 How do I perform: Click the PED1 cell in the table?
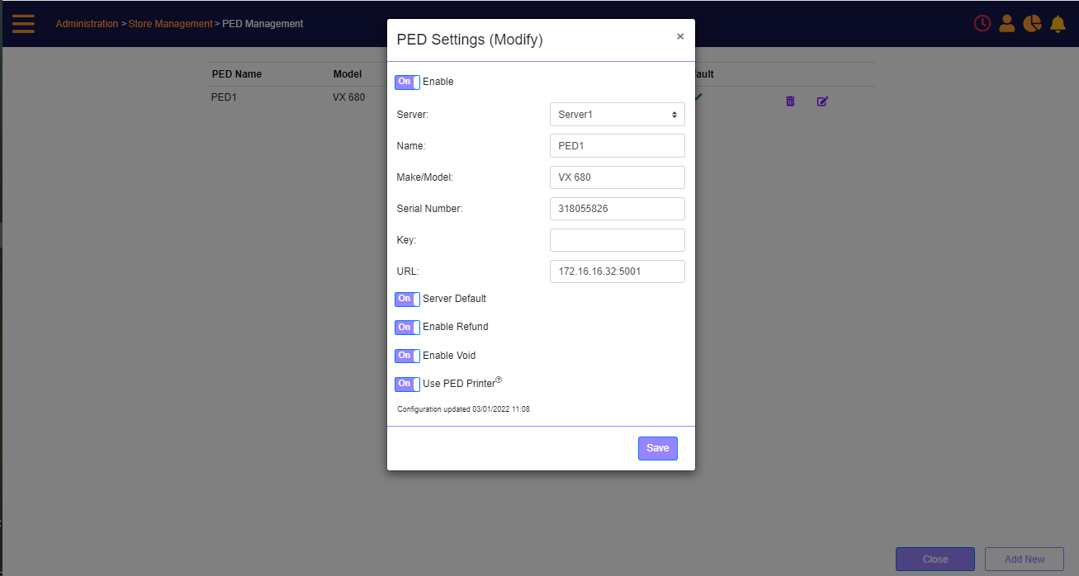click(x=225, y=97)
